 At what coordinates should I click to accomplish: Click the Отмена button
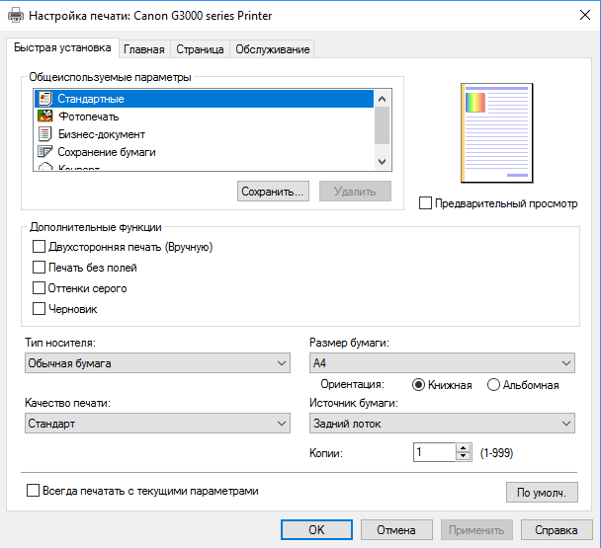[x=396, y=530]
